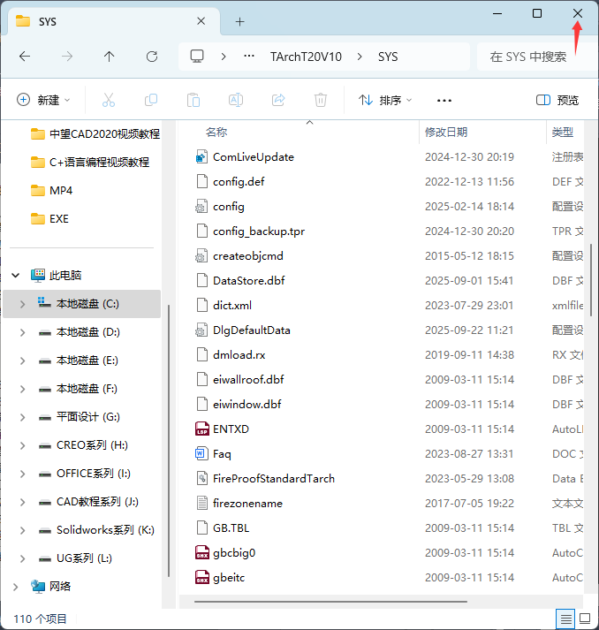The height and width of the screenshot is (630, 599).
Task: Expand 本地磁盘 (C:) tree node
Action: pyautogui.click(x=22, y=304)
